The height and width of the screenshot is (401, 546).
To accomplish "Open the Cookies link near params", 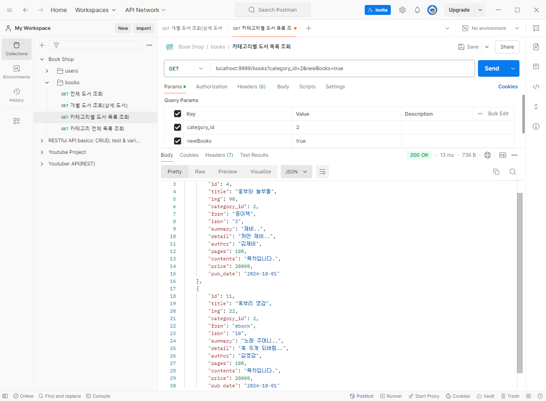I will pos(508,87).
